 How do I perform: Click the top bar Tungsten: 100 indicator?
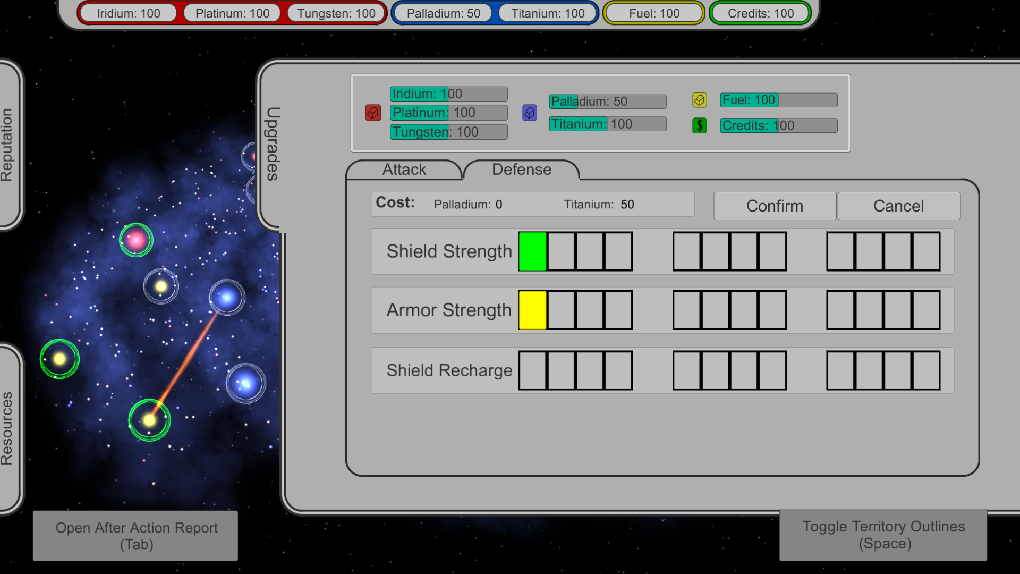[336, 13]
